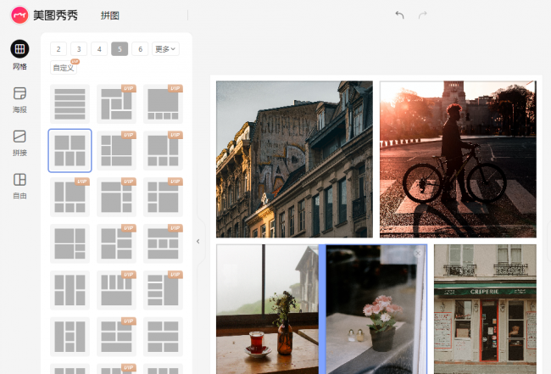Click the 美图秀秀 logo icon
The width and height of the screenshot is (551, 374).
(x=19, y=15)
